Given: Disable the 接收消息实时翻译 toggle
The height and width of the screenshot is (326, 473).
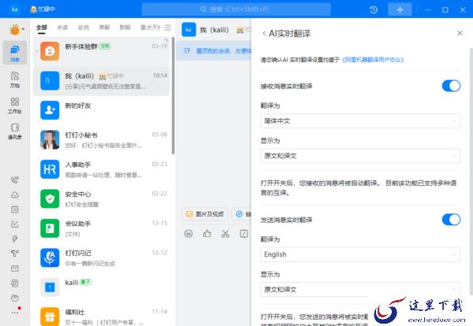Looking at the screenshot, I should click(451, 86).
